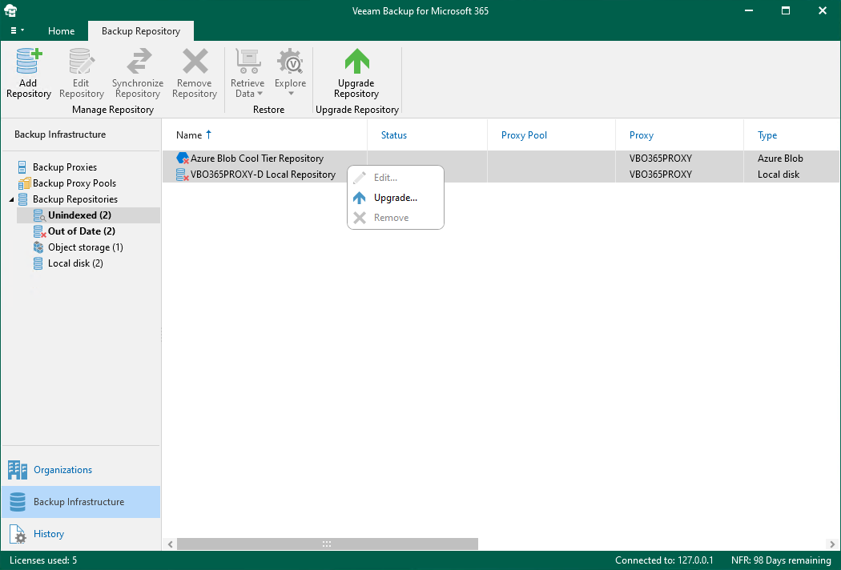The width and height of the screenshot is (841, 570).
Task: Select Backup Proxy Pools tree node
Action: [x=74, y=183]
